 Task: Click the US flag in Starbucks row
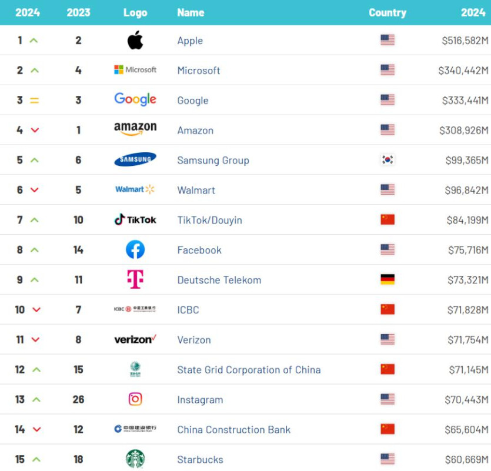click(x=388, y=459)
